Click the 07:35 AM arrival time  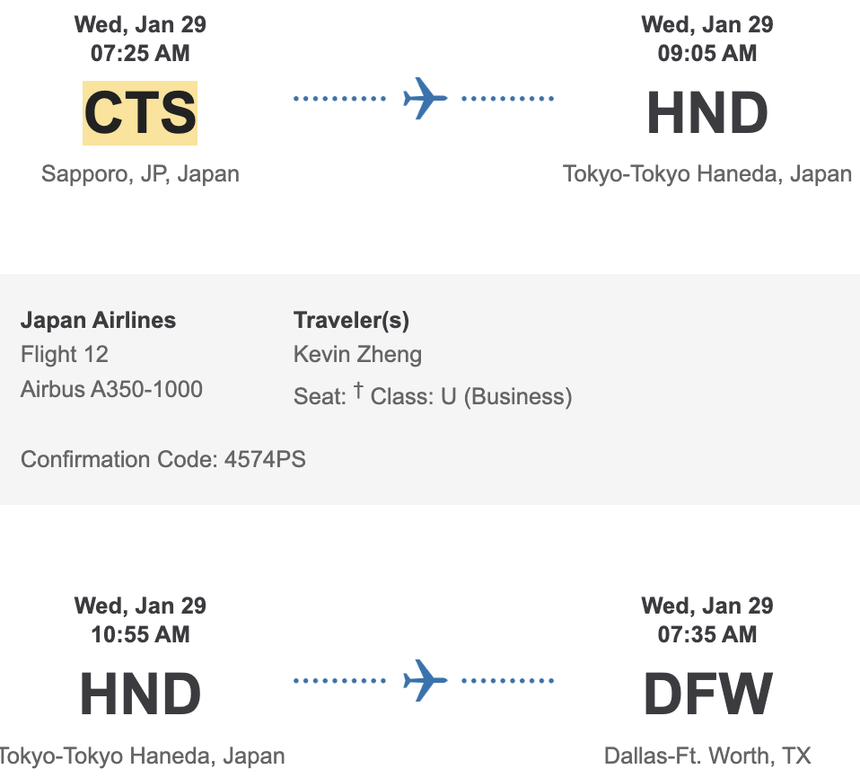pos(707,634)
